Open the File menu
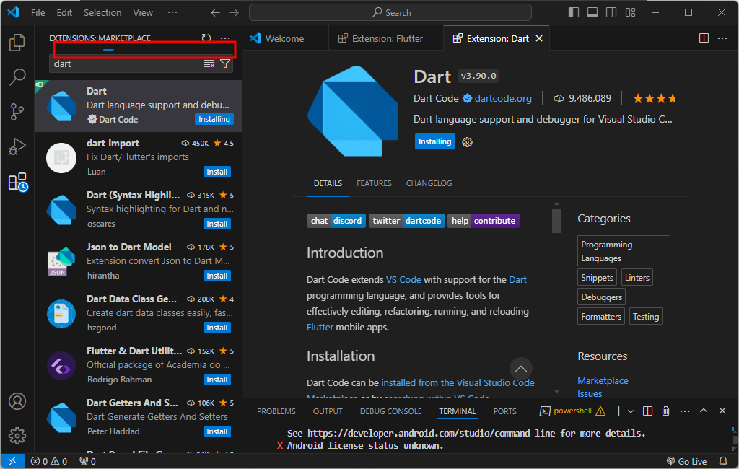 tap(38, 13)
